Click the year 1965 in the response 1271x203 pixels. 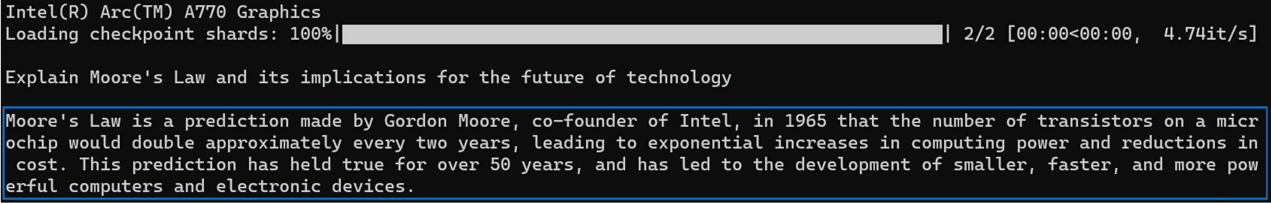click(x=805, y=121)
